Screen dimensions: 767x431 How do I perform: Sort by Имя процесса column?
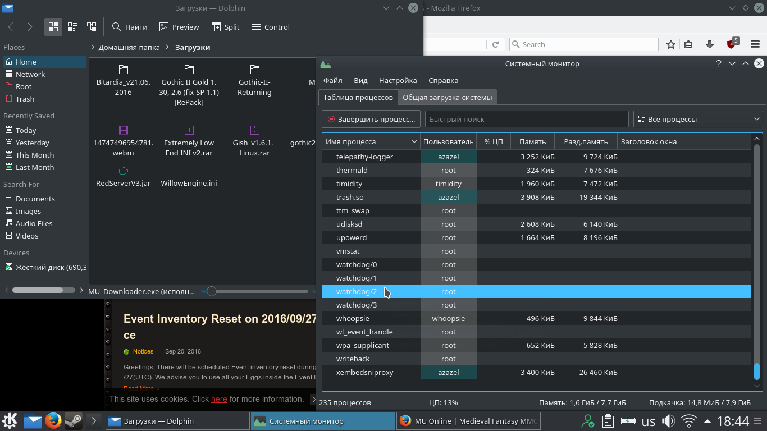click(x=371, y=141)
